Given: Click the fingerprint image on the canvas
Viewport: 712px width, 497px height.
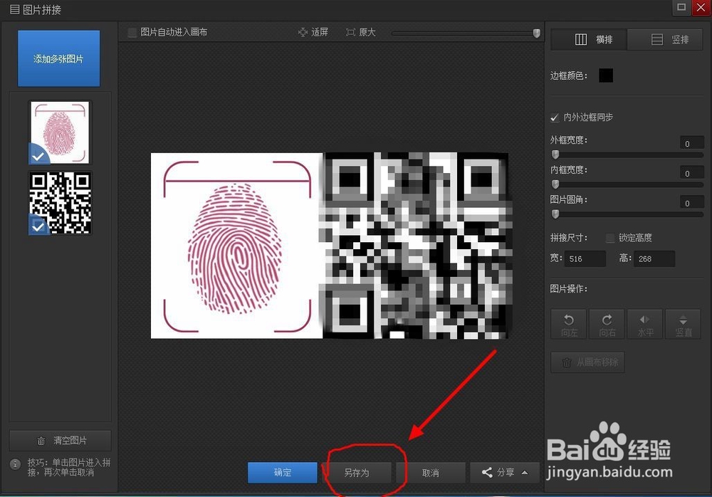Looking at the screenshot, I should pos(236,246).
